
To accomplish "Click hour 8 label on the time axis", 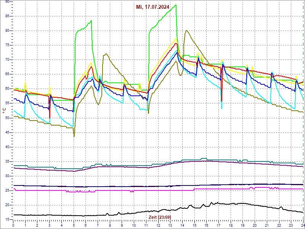I will (110, 226).
